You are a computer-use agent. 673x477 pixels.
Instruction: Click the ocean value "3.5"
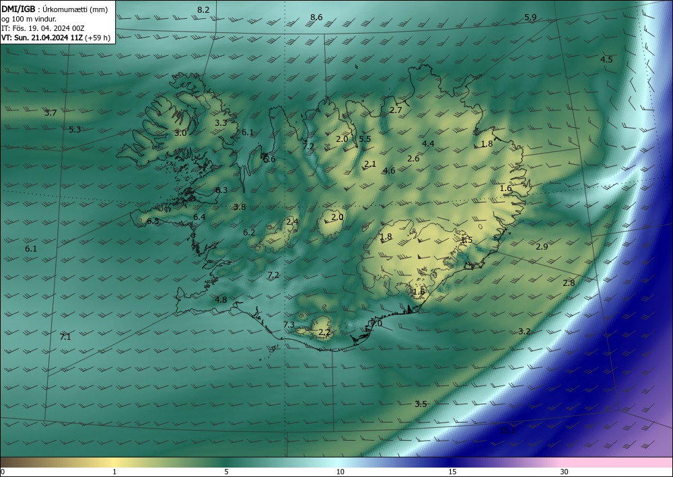pos(421,404)
